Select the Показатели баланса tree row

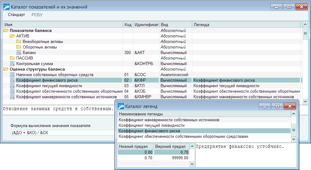pyautogui.click(x=31, y=30)
